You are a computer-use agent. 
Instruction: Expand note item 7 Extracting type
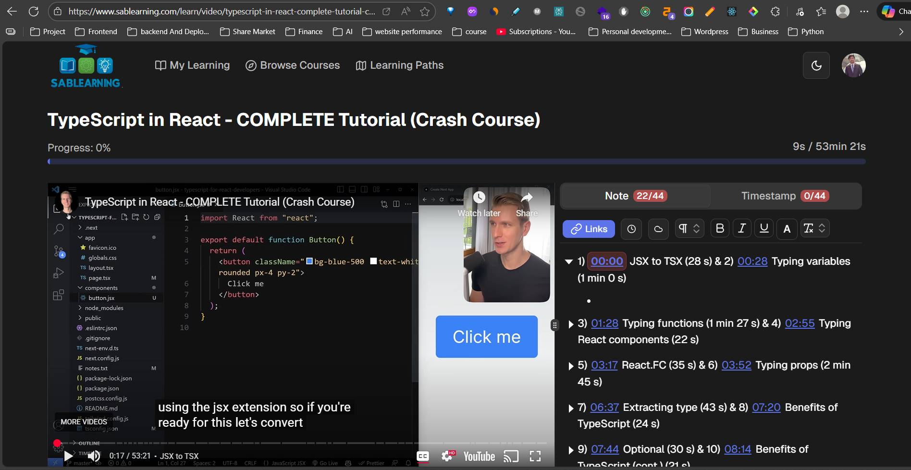click(571, 408)
